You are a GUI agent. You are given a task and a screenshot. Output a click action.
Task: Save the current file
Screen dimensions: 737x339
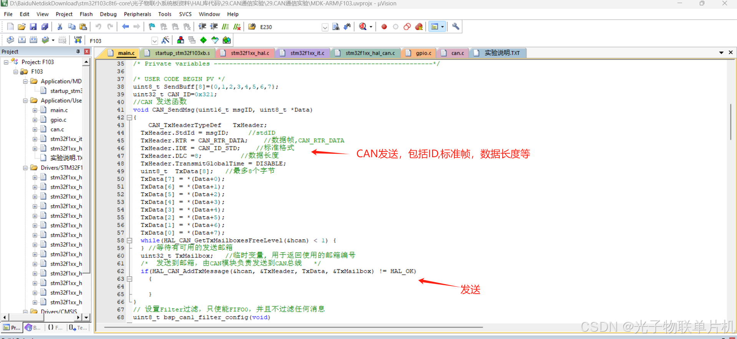click(x=33, y=27)
